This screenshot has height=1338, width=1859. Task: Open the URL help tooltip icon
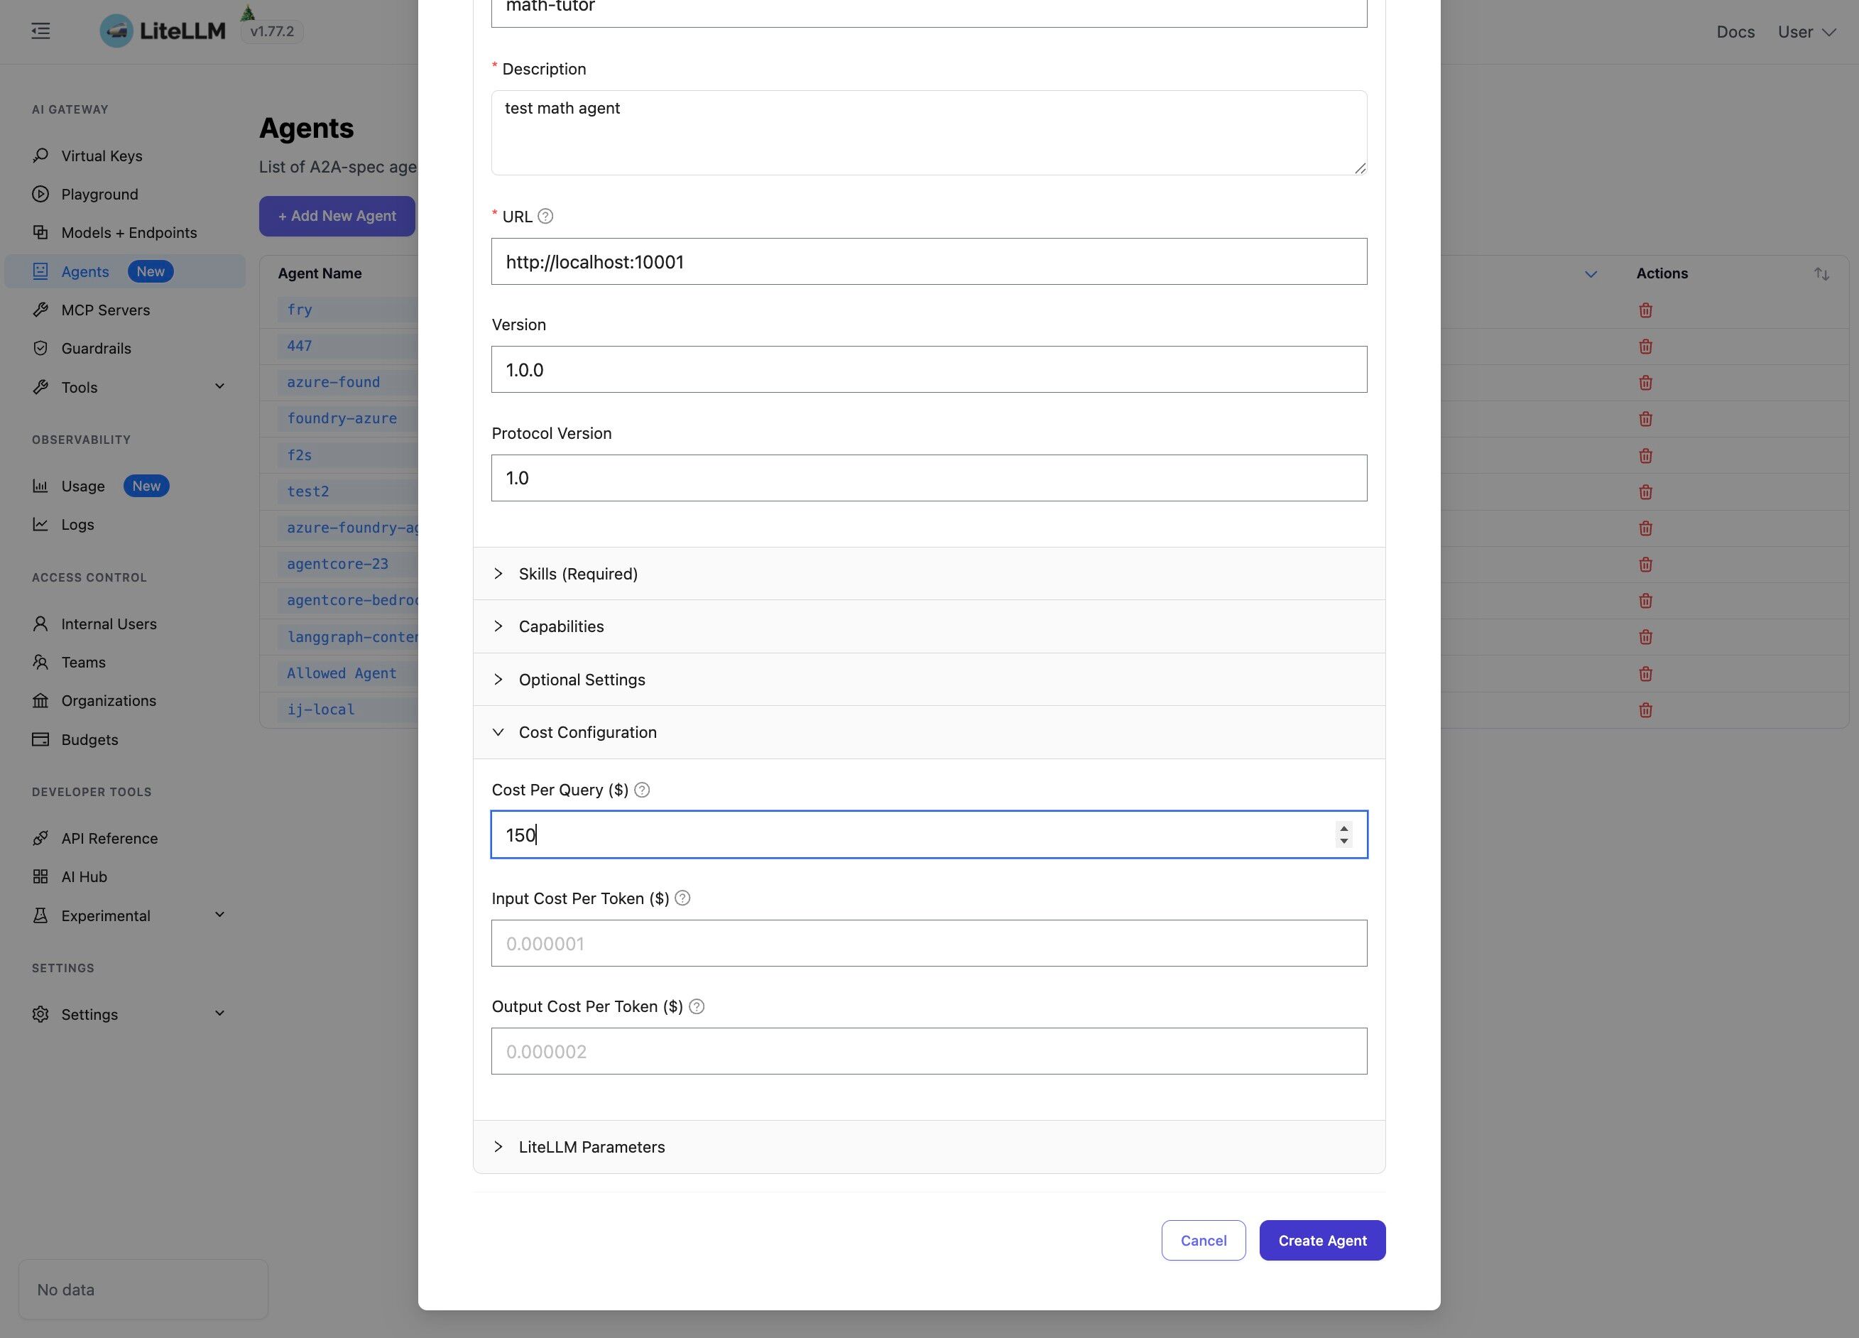[x=546, y=216]
